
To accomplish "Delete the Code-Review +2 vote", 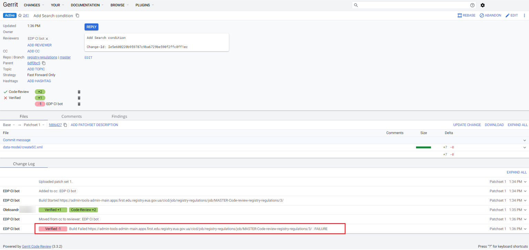I will 79,92.
